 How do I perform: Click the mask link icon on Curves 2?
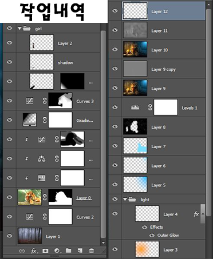tap(45, 217)
